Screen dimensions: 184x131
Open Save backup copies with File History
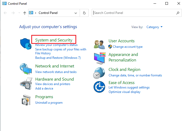pos(61,51)
